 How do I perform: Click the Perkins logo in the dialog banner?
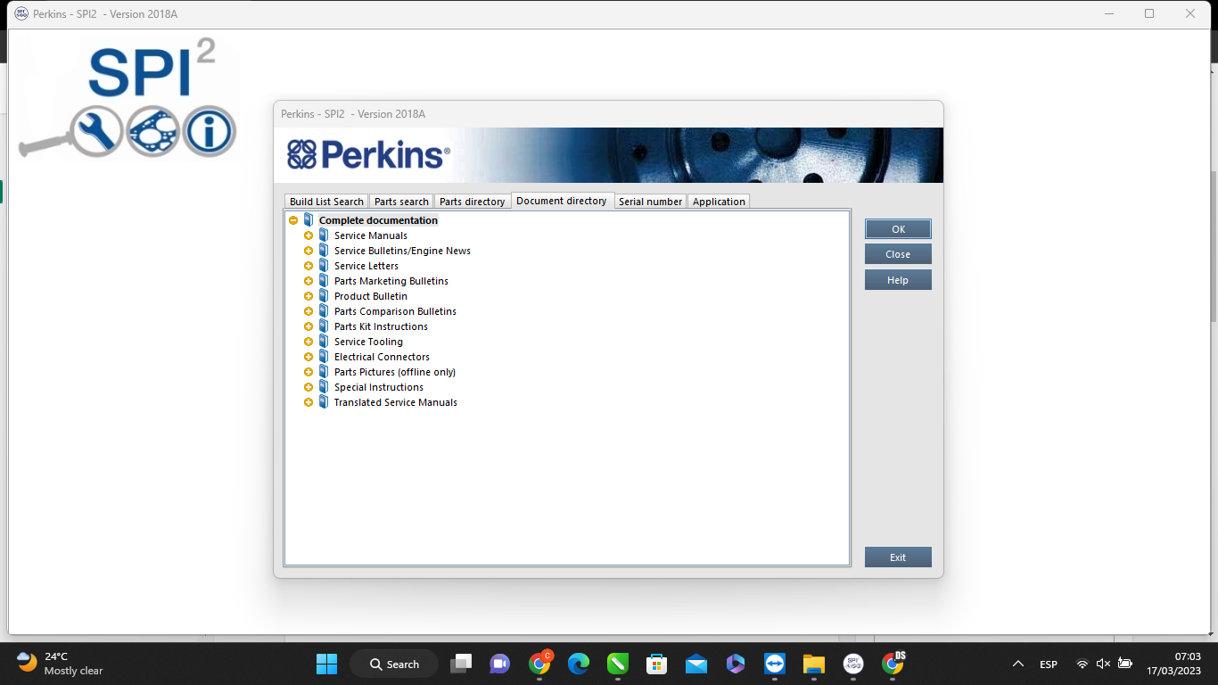366,154
